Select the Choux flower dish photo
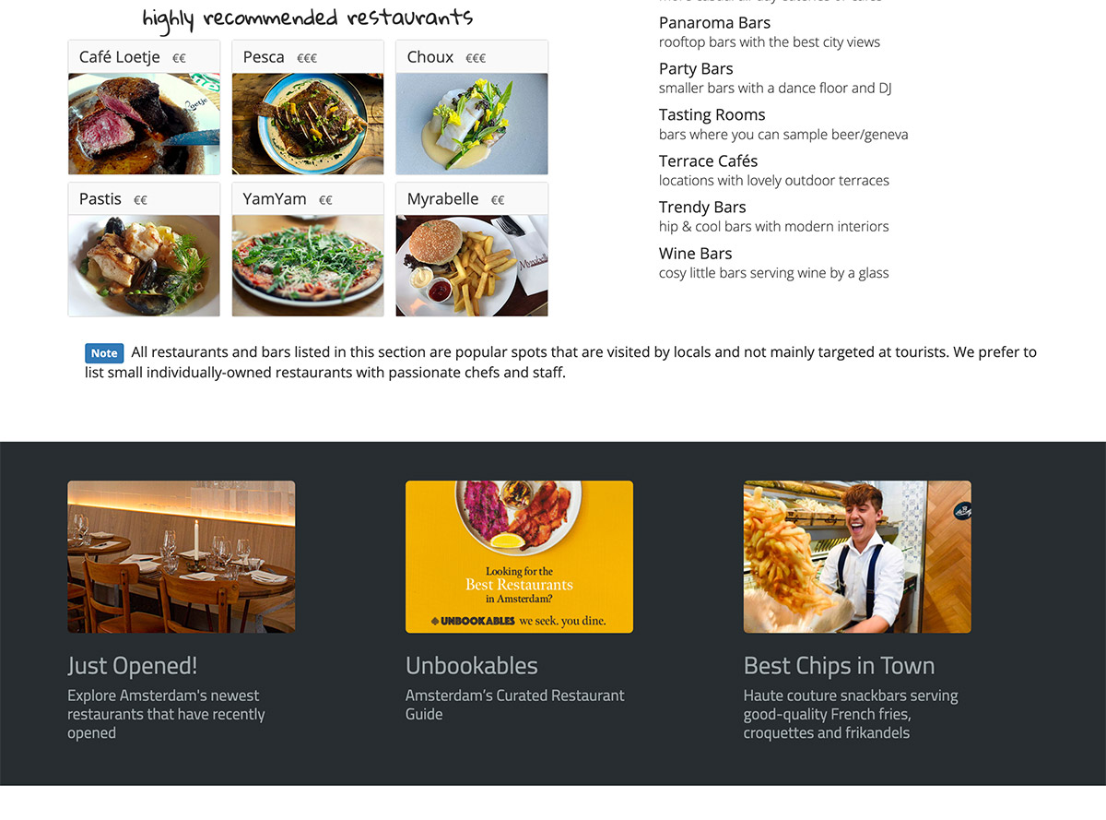1106x820 pixels. click(x=472, y=124)
